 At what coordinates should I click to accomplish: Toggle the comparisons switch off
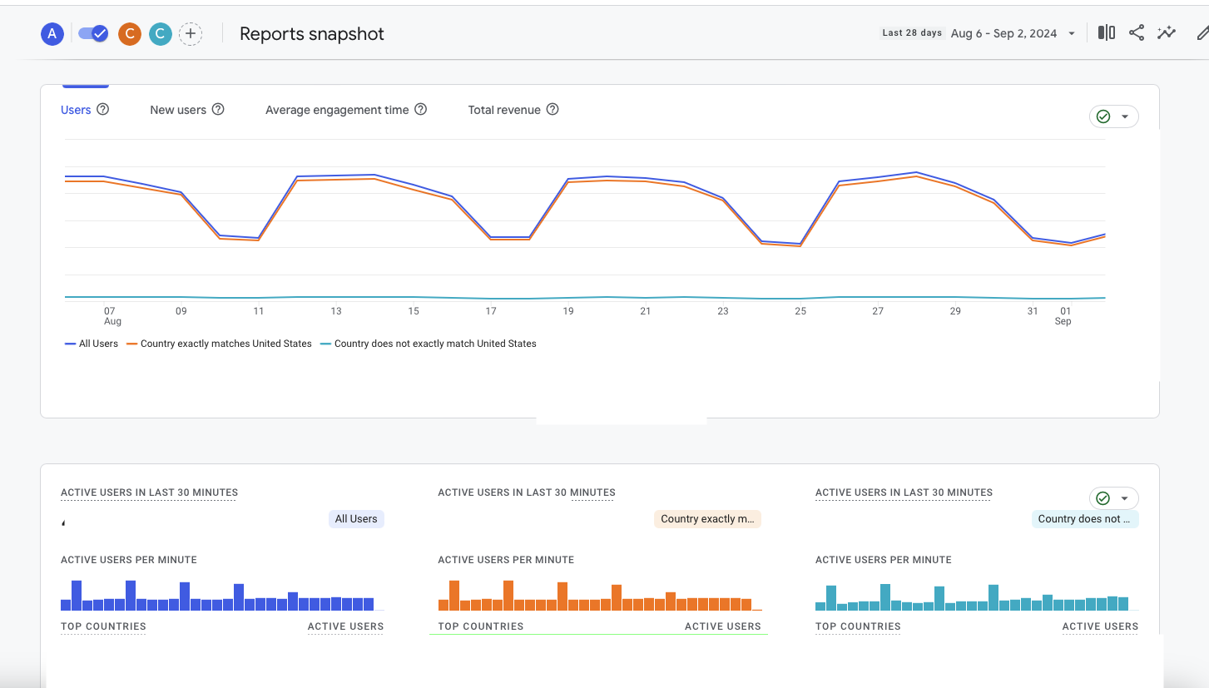click(x=93, y=34)
